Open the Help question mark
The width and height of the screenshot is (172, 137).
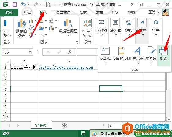click(132, 5)
